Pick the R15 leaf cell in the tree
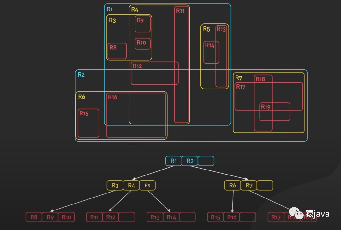 [x=215, y=217]
